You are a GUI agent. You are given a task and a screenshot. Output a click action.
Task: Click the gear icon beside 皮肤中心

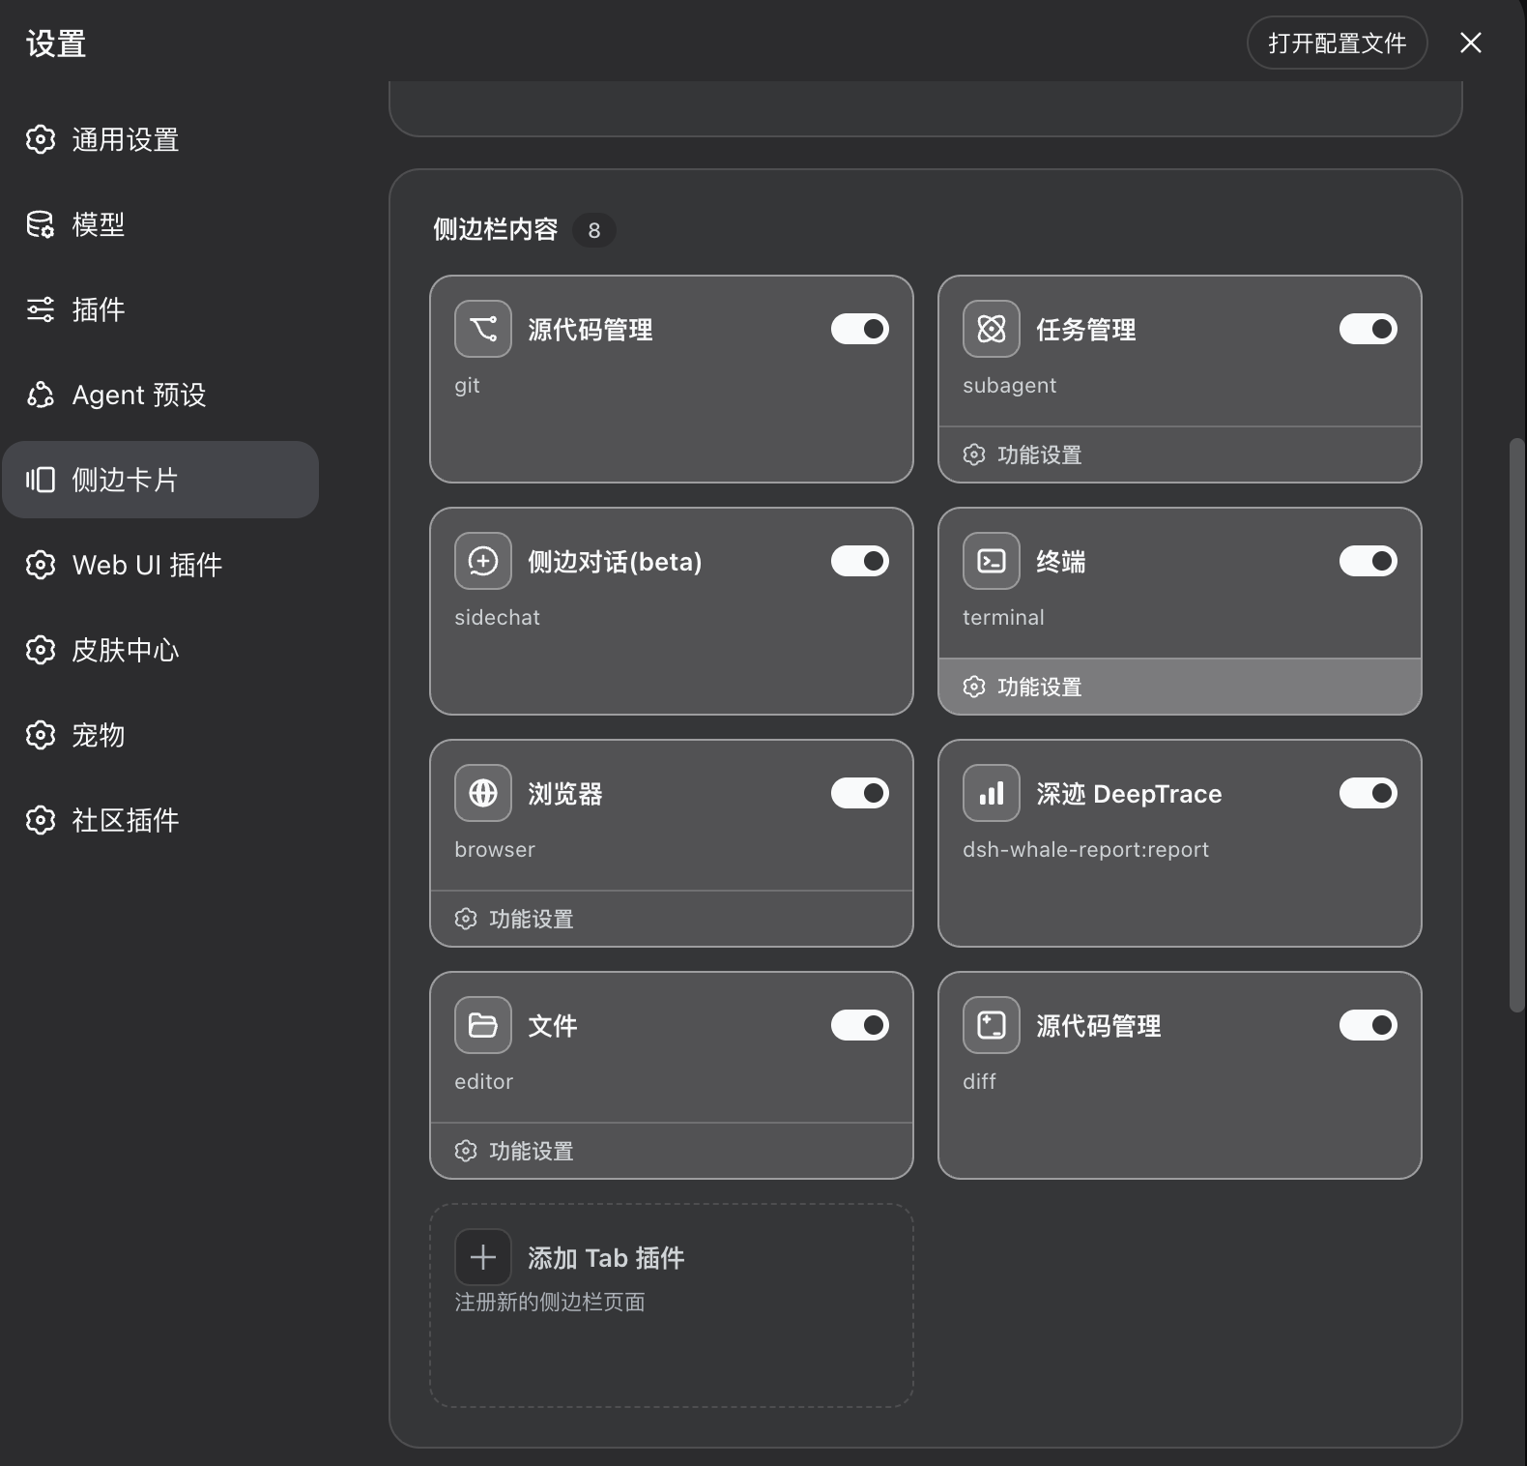tap(41, 650)
